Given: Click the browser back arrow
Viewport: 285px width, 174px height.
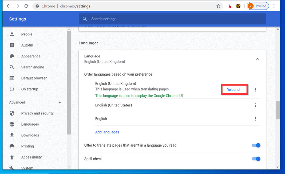Looking at the screenshot, I should point(9,6).
